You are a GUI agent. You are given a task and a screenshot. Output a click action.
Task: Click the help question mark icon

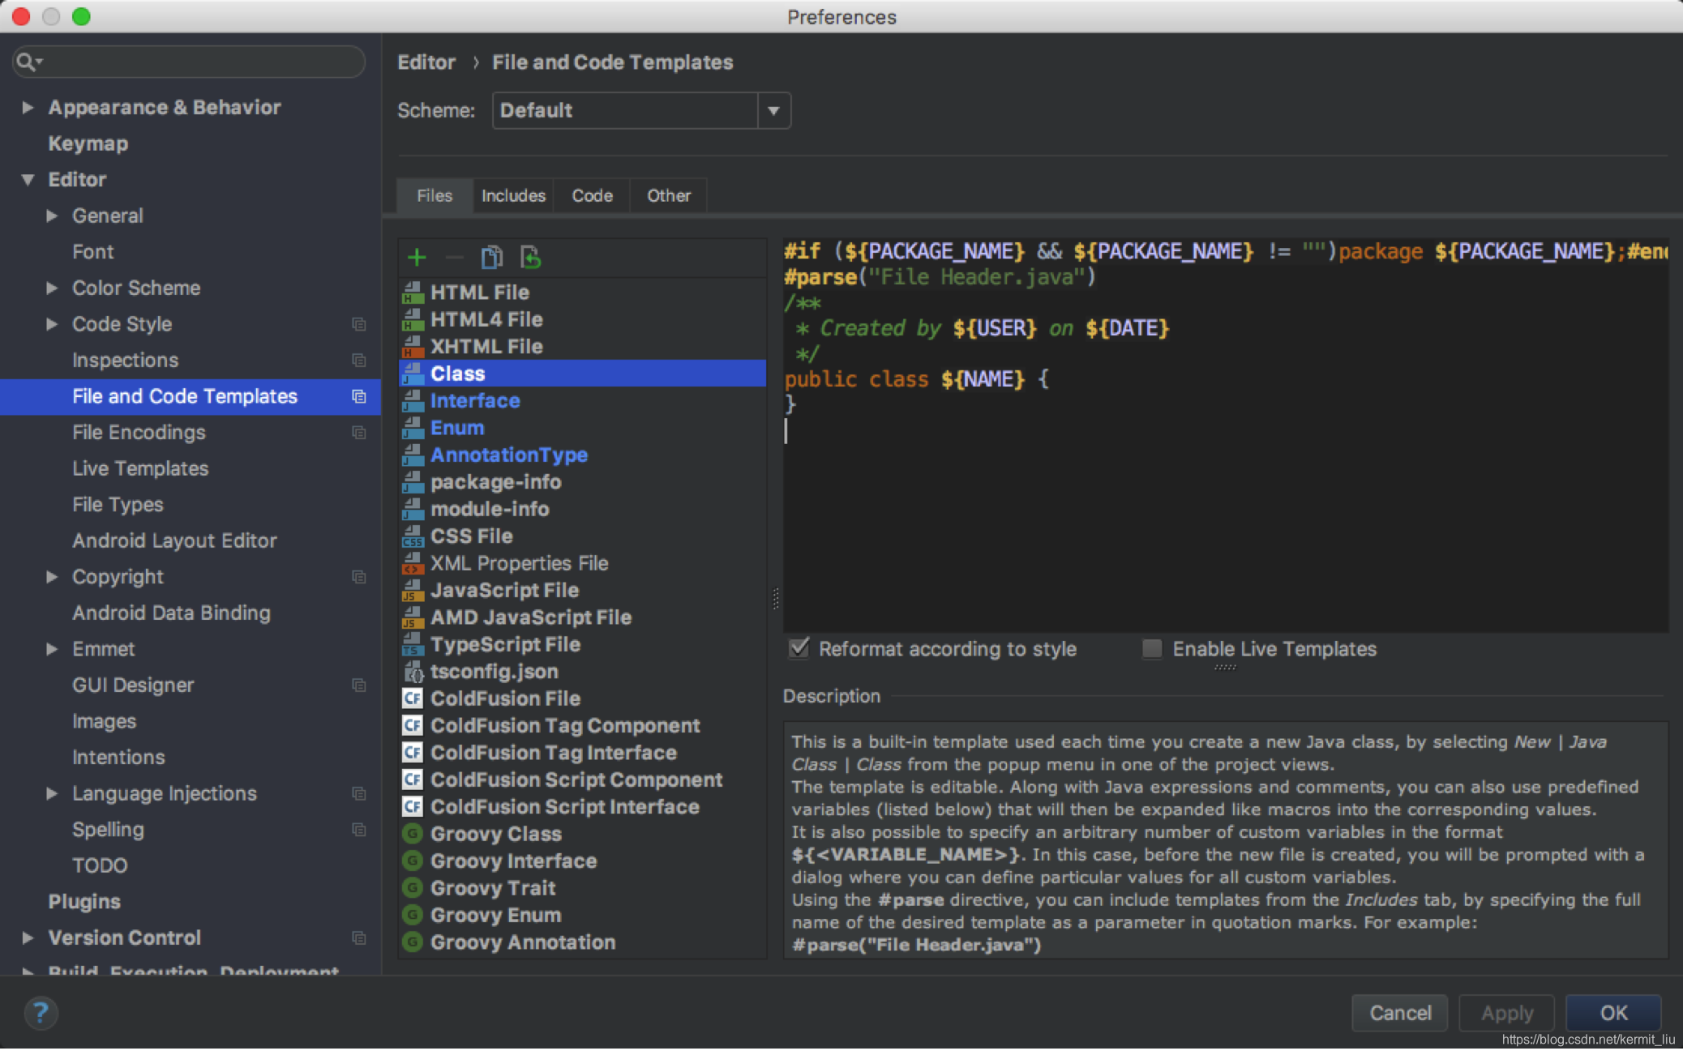40,1013
